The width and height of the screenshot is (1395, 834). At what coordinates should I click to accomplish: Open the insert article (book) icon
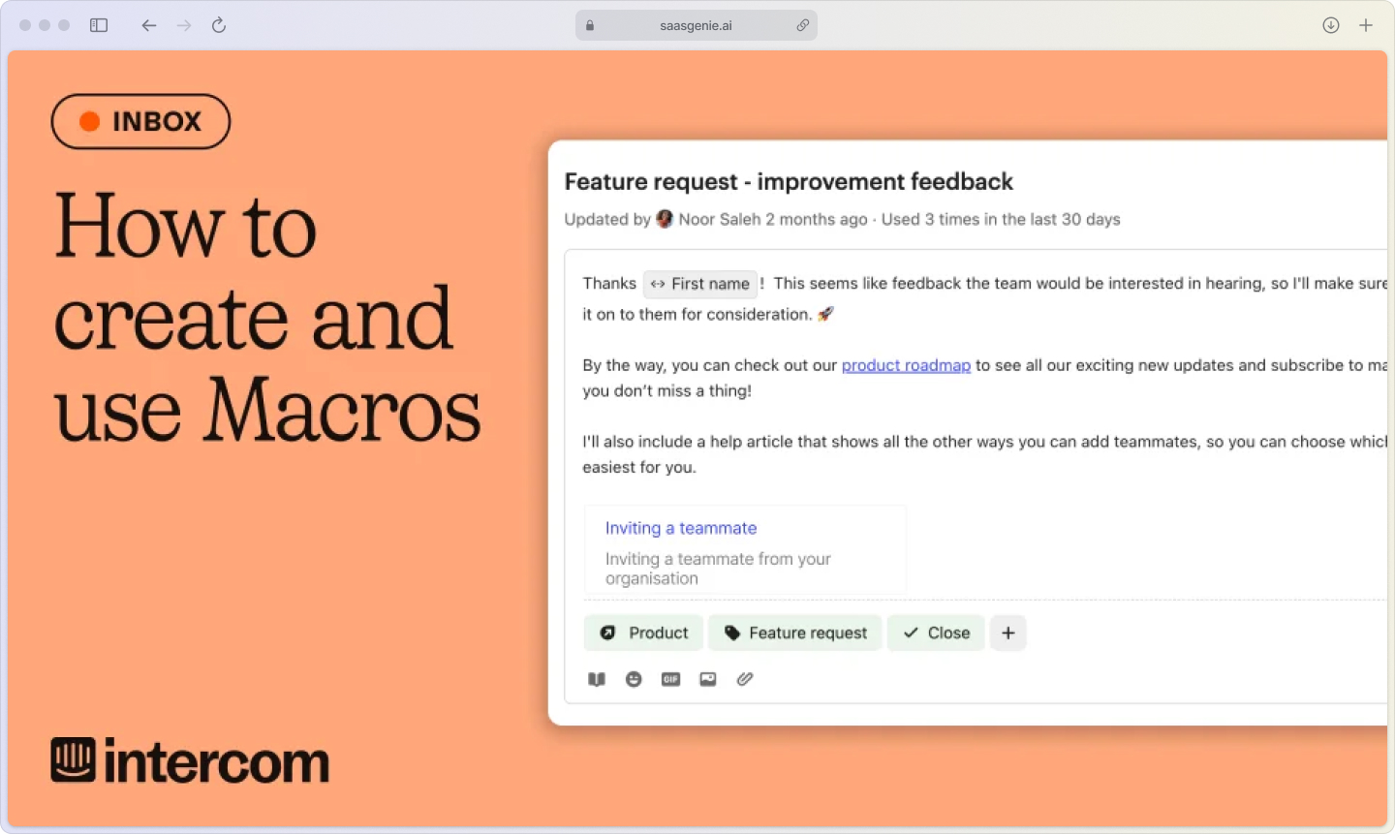tap(597, 679)
